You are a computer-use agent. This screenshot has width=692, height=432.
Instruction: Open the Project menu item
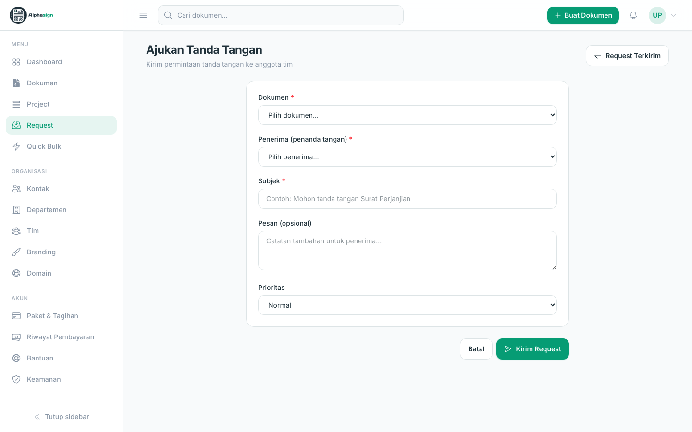tap(61, 104)
